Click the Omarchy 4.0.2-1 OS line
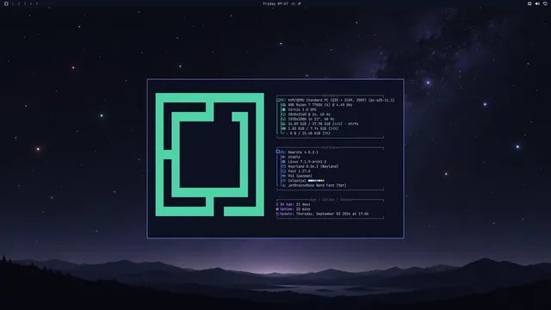Image resolution: width=551 pixels, height=310 pixels. tap(303, 152)
